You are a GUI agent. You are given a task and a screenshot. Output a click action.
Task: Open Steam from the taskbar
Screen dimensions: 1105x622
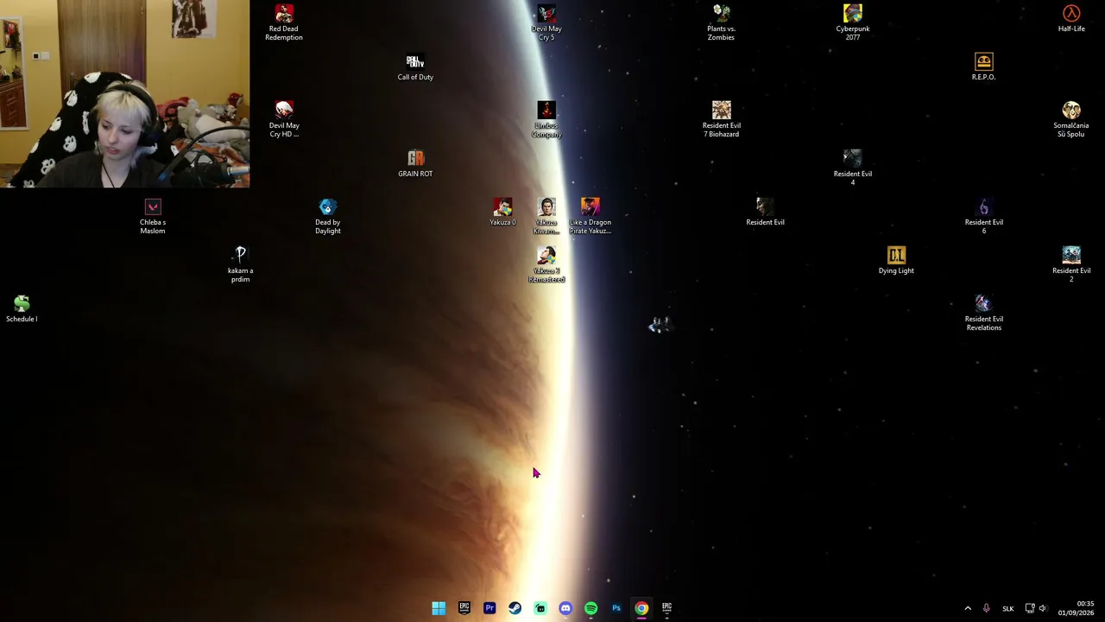(515, 608)
